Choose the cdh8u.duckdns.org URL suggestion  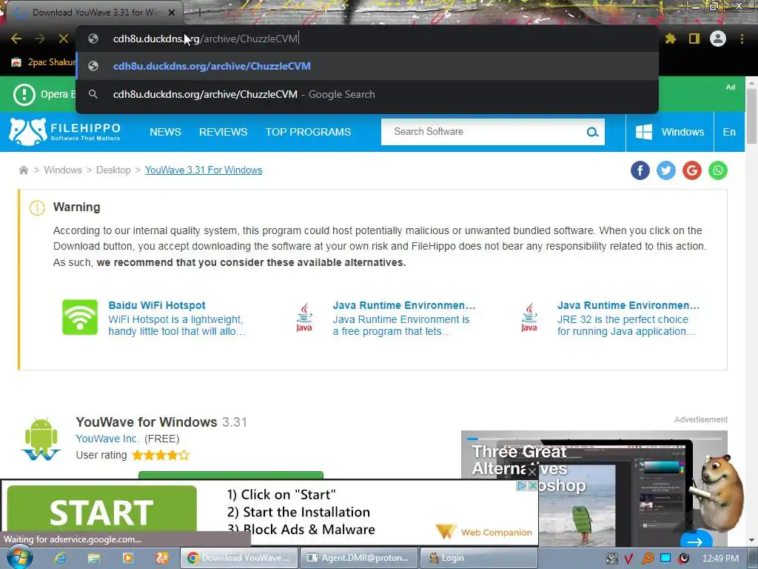pos(367,66)
